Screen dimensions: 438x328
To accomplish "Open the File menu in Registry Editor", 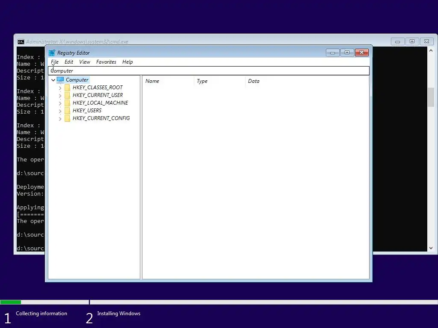I will pos(54,62).
